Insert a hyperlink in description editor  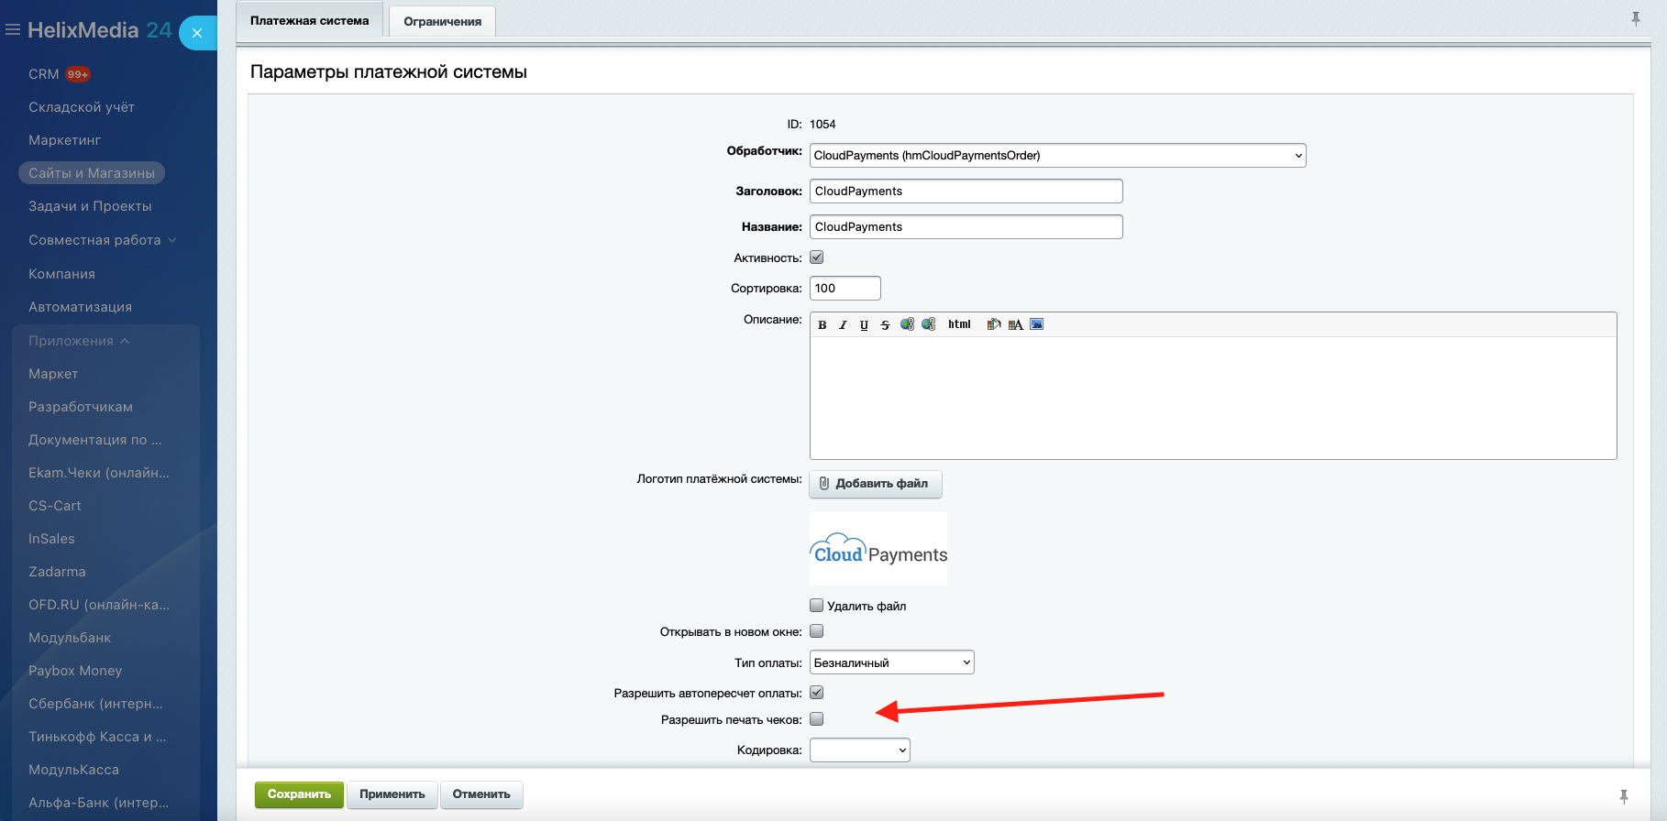(907, 324)
